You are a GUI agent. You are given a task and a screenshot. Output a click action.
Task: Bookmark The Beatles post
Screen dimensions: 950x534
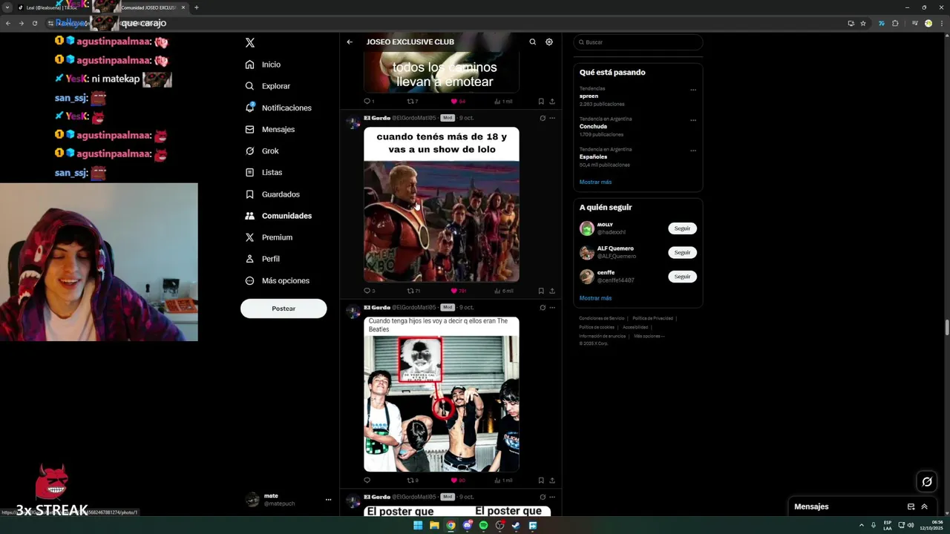541,480
